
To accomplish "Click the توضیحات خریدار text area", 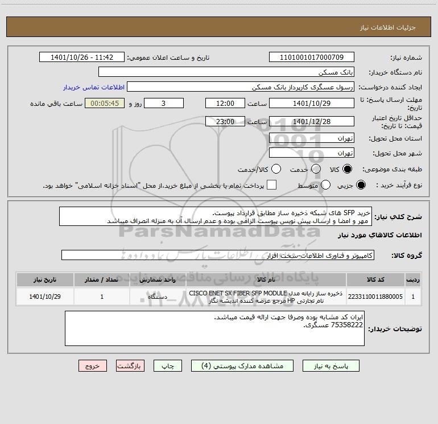I will (x=214, y=328).
